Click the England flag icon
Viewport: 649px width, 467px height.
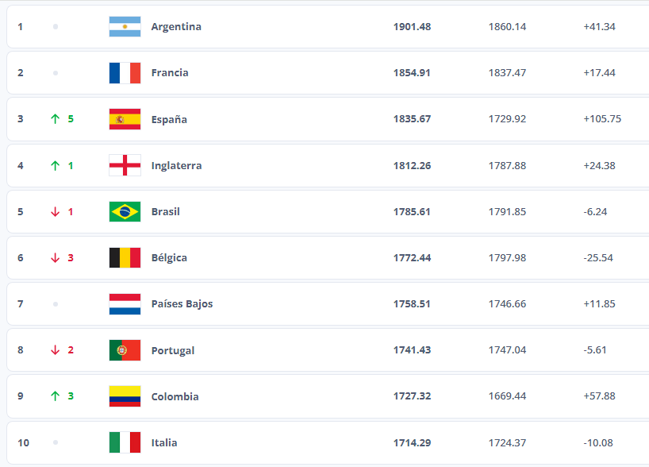click(125, 165)
